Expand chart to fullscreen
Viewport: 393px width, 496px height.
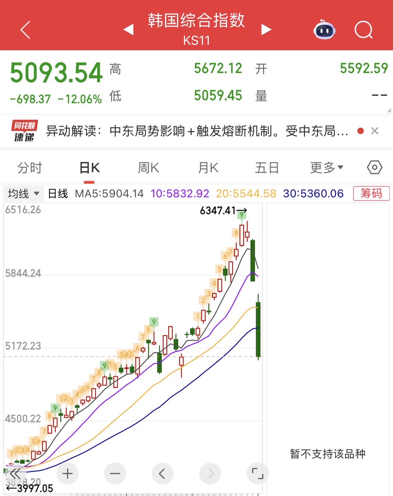257,473
